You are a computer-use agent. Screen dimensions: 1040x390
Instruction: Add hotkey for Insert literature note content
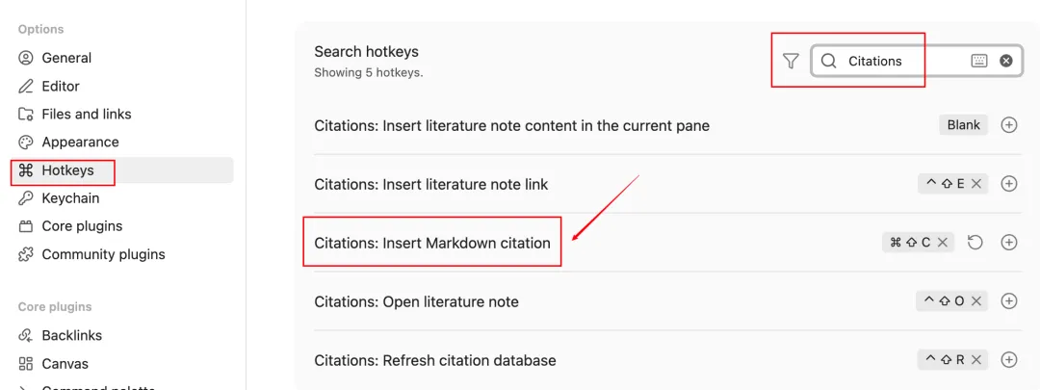(1009, 125)
